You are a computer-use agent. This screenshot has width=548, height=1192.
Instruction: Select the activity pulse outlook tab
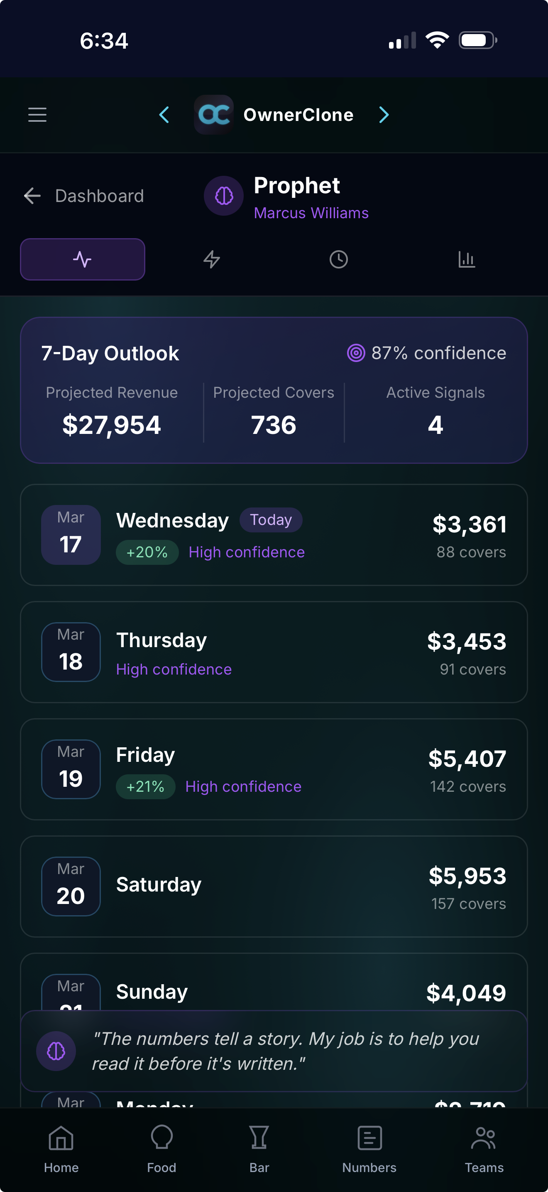coord(83,259)
